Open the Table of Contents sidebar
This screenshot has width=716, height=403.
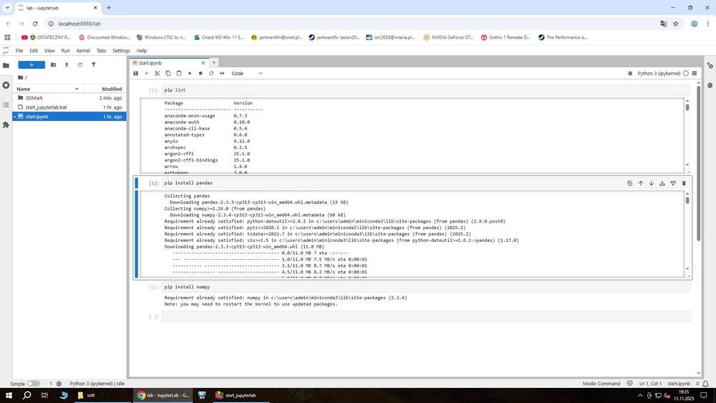coord(6,105)
